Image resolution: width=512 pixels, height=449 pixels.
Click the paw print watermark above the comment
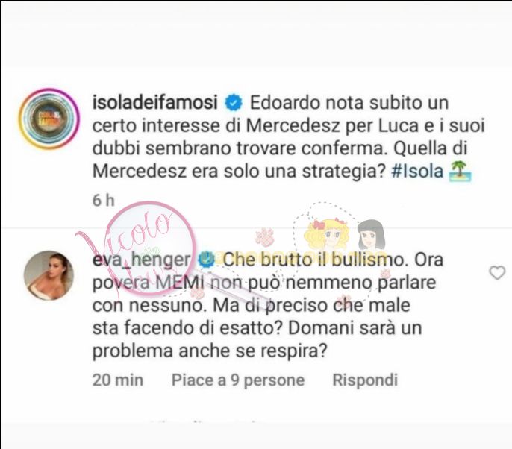coord(264,236)
